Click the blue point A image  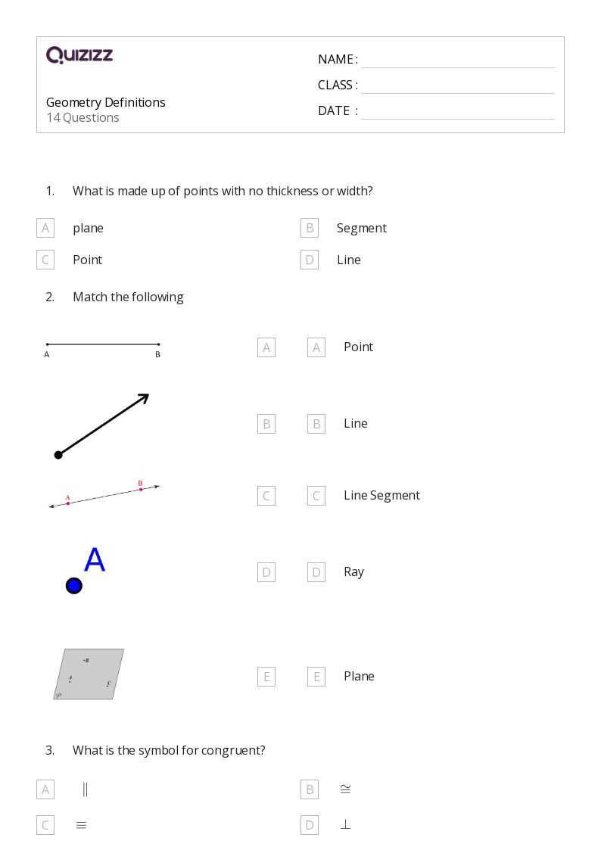85,570
